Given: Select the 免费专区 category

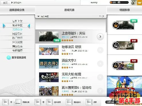Looking at the screenshot, I should coord(17,25).
